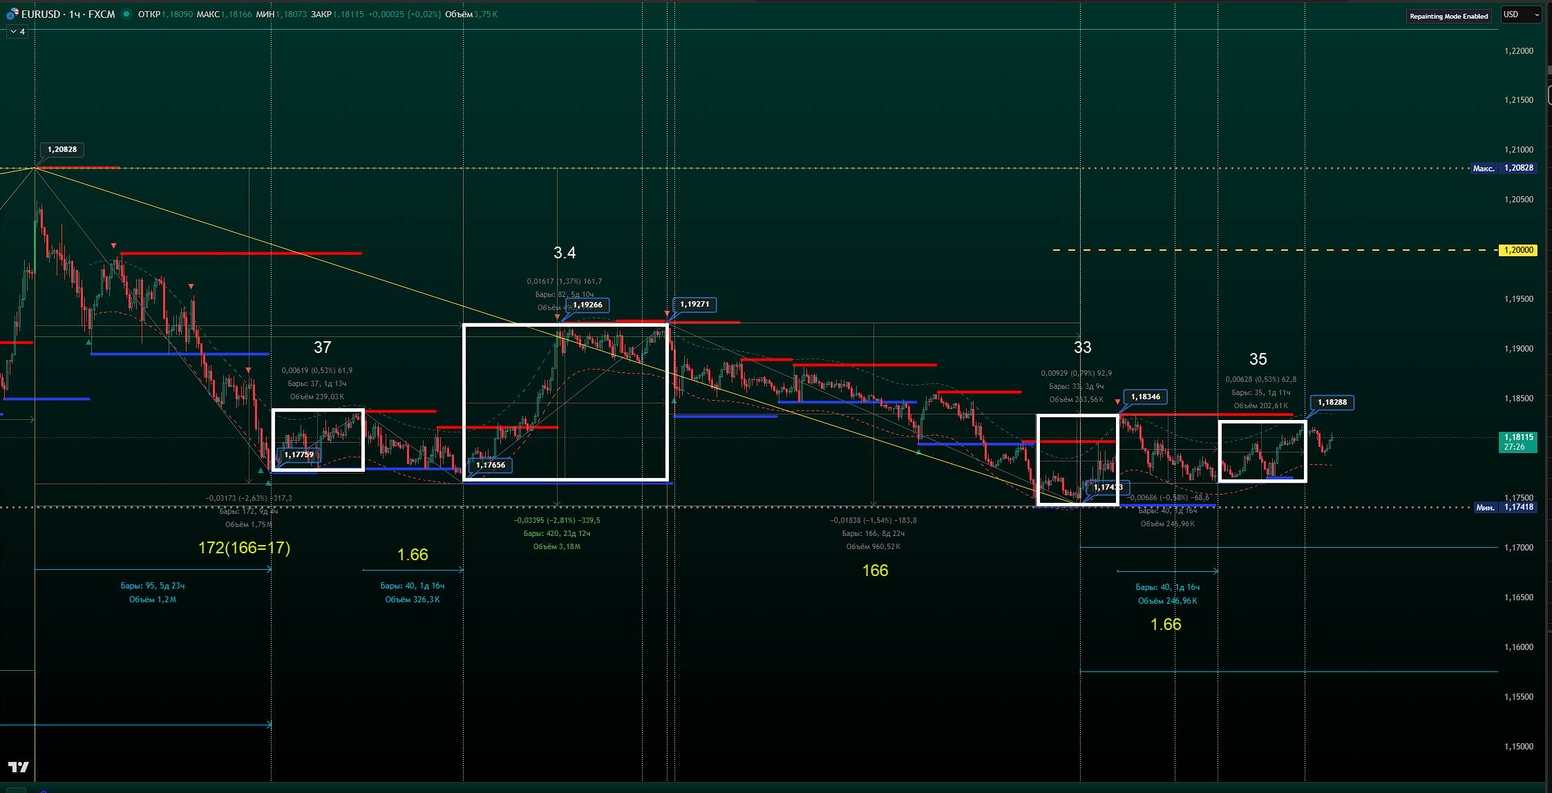Select the 1,17433 price callout label
This screenshot has width=1552, height=793.
click(1108, 487)
